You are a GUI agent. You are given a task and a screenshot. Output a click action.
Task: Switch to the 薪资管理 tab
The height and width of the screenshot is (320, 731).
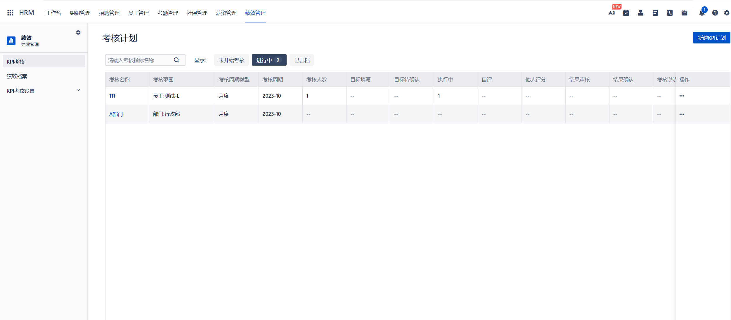(226, 13)
